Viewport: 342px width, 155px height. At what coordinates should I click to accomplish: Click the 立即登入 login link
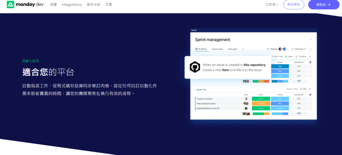pyautogui.click(x=272, y=5)
